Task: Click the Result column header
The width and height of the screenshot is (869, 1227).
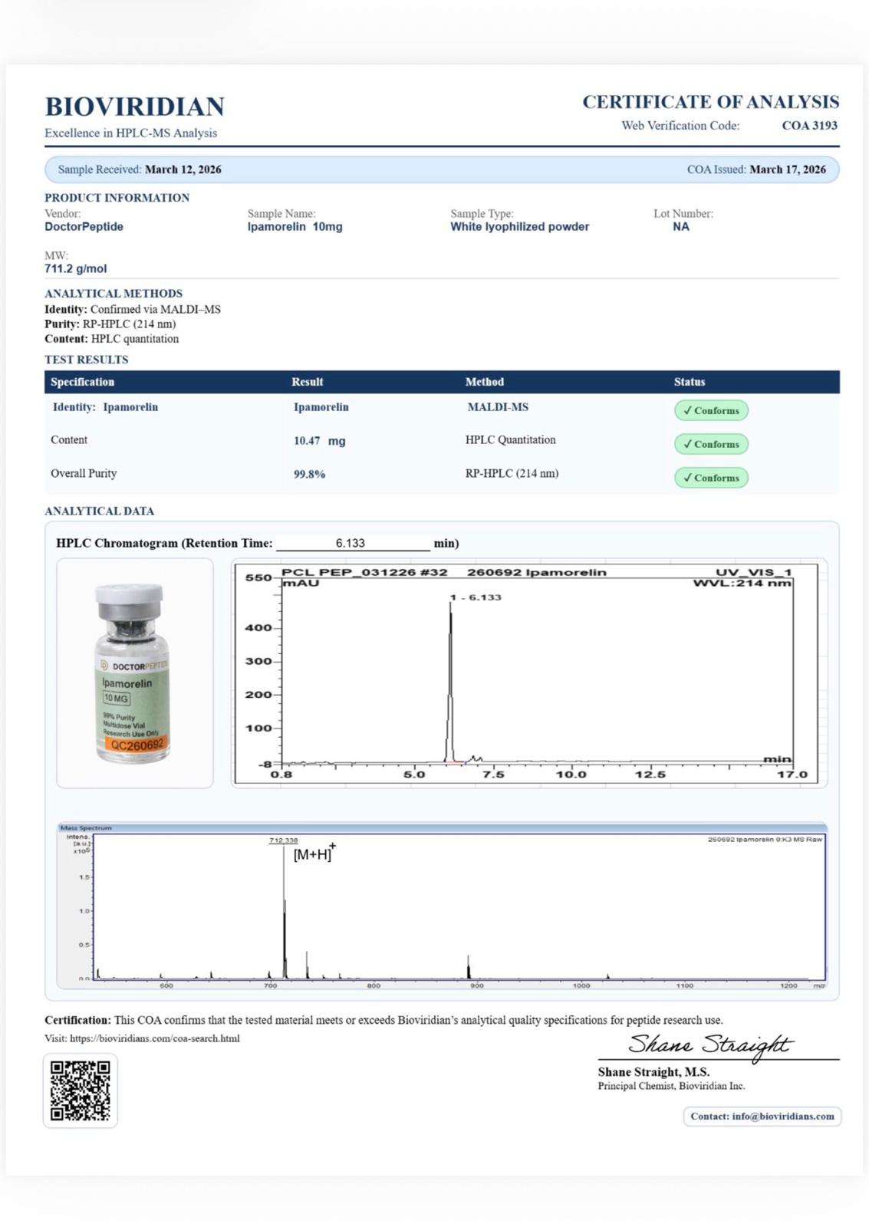Action: point(307,382)
